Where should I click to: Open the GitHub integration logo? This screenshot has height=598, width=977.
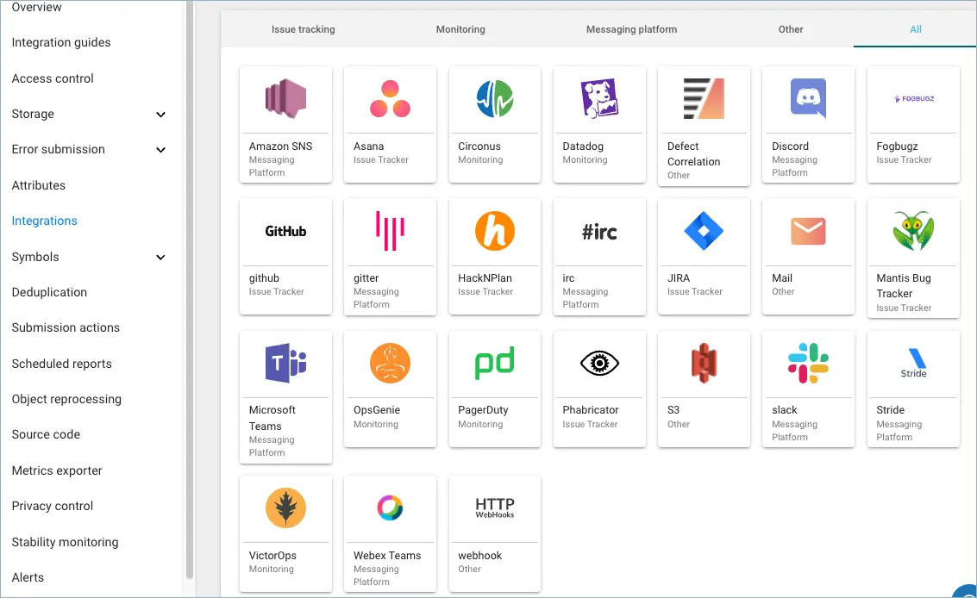(285, 231)
